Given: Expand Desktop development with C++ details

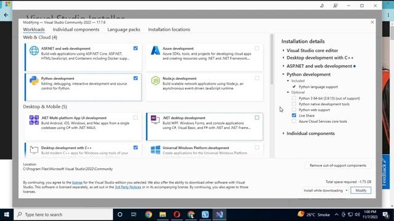Looking at the screenshot, I should (x=283, y=58).
